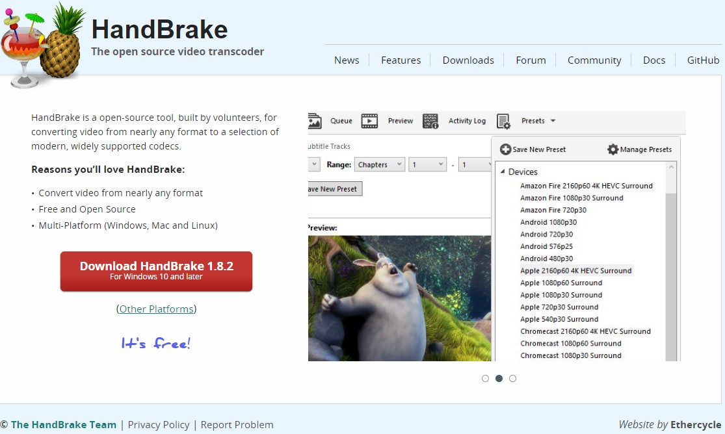Click the Queue picture icon in screenshot

[x=315, y=121]
